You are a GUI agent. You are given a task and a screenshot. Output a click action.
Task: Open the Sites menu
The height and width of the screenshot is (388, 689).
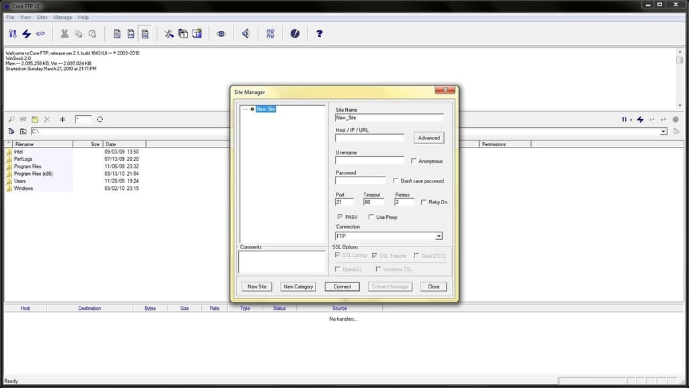click(x=42, y=17)
